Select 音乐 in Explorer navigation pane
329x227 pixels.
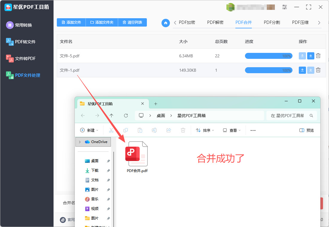[x=95, y=199]
